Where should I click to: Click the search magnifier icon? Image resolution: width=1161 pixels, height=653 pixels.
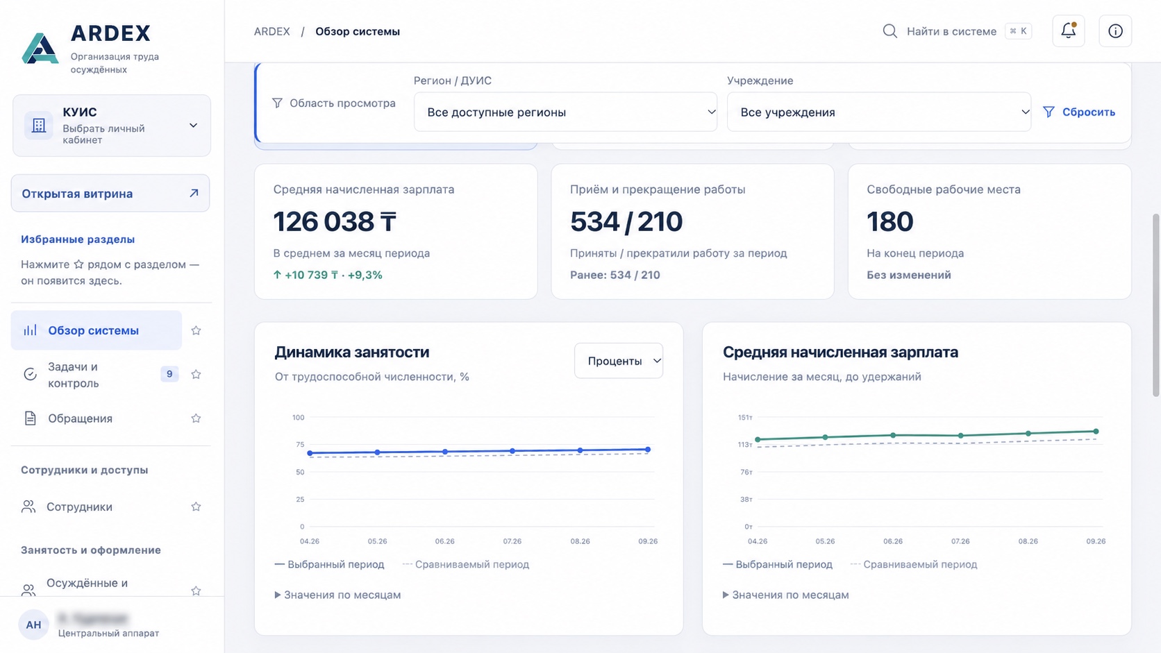tap(889, 31)
